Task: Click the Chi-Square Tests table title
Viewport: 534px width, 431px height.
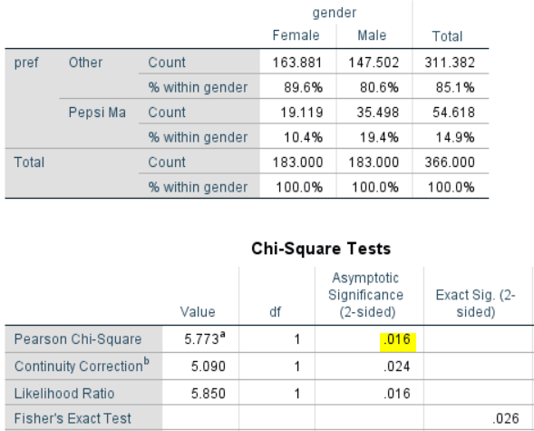Action: click(x=321, y=249)
